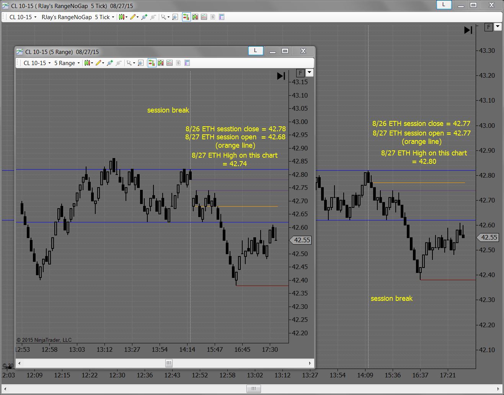Viewport: 504px width, 395px height.
Task: Expand drawing tools arrow in 5 Range window
Action: [x=103, y=63]
